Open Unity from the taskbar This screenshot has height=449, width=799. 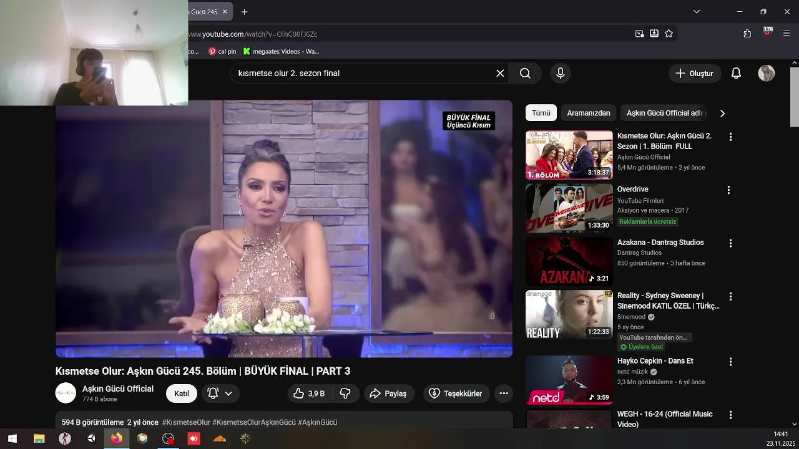[x=91, y=438]
